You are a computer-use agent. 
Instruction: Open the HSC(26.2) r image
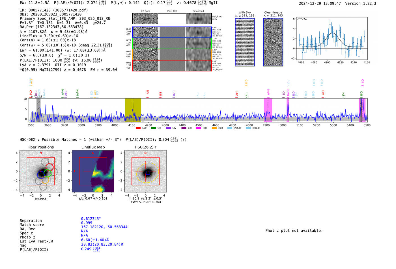[x=145, y=171]
